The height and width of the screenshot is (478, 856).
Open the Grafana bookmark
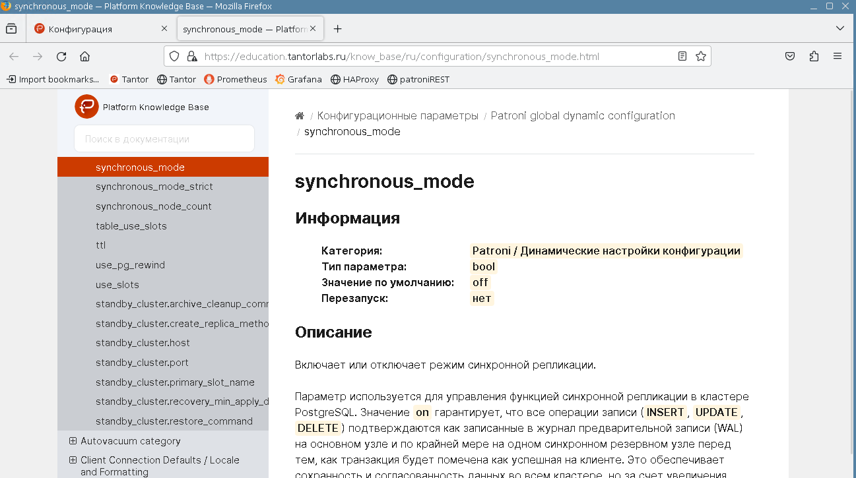[298, 79]
